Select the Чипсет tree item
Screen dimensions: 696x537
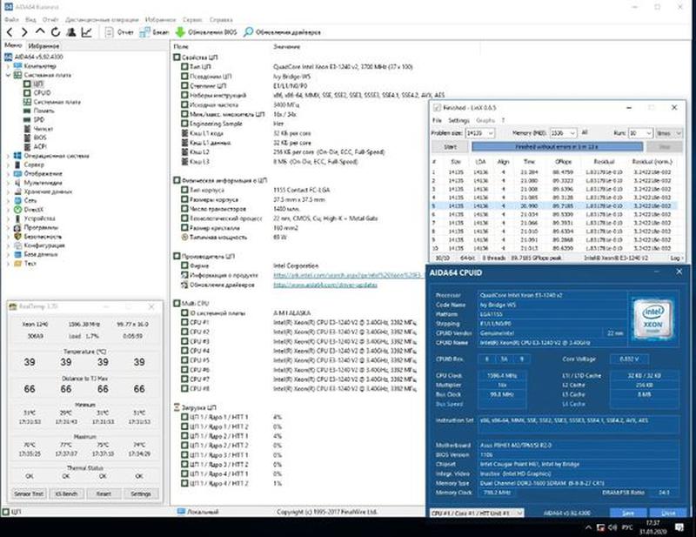pos(38,129)
